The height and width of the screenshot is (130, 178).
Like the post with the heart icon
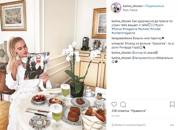114,104
